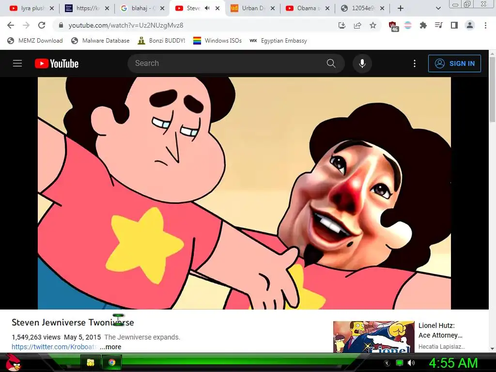
Task: Open the Angry Birds start button
Action: coord(13,362)
